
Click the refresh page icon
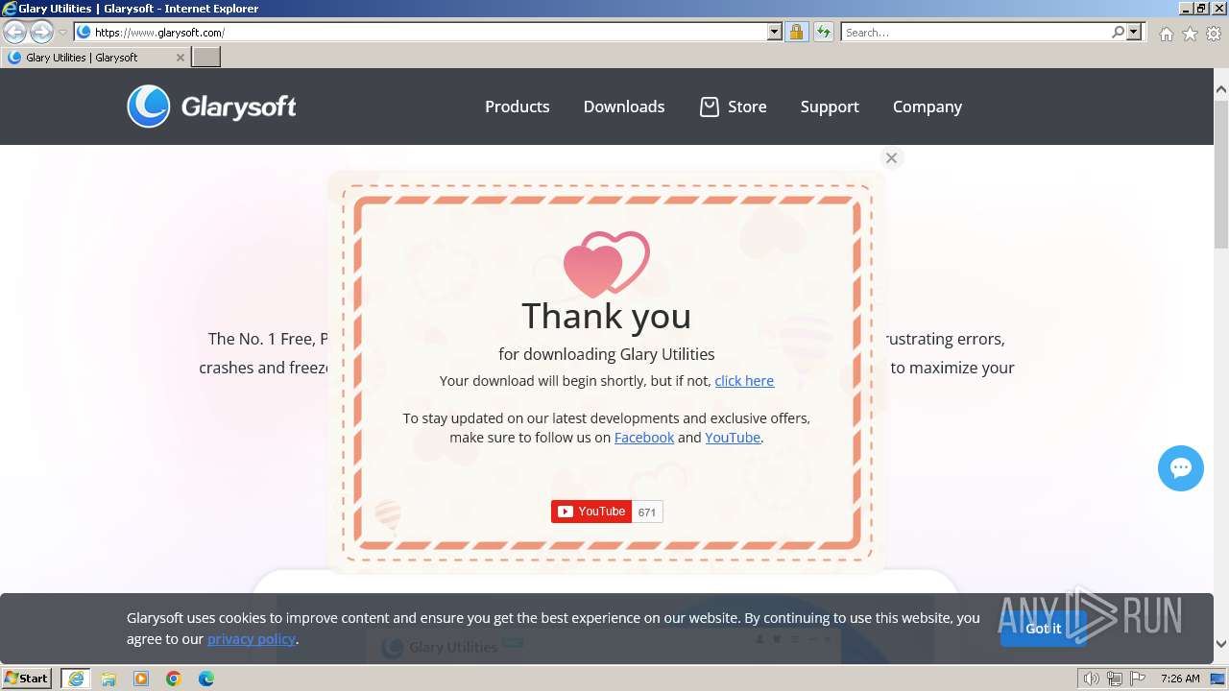tap(823, 32)
